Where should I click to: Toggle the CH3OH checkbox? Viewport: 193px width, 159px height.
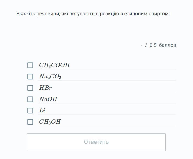(30, 122)
